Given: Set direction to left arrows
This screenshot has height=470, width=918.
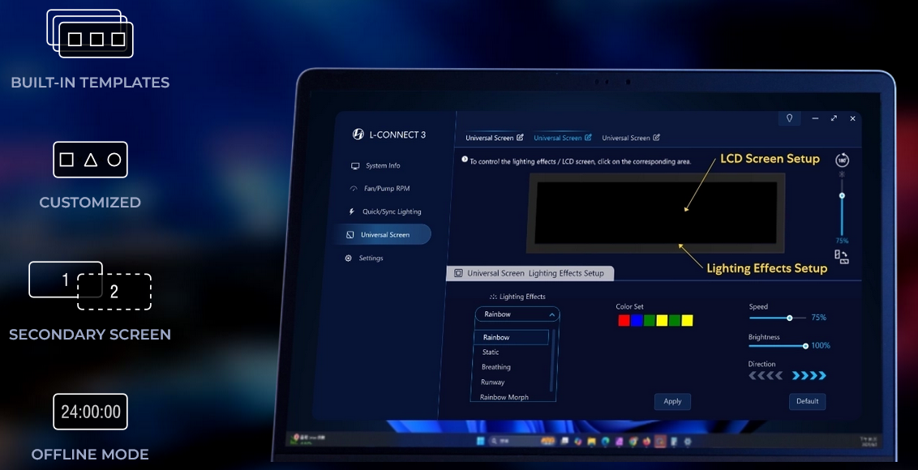Looking at the screenshot, I should (x=765, y=376).
